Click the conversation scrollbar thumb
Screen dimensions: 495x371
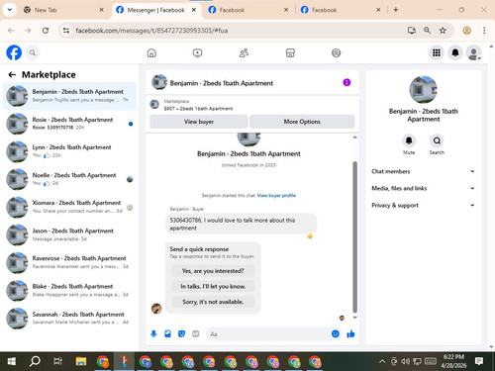pyautogui.click(x=355, y=236)
